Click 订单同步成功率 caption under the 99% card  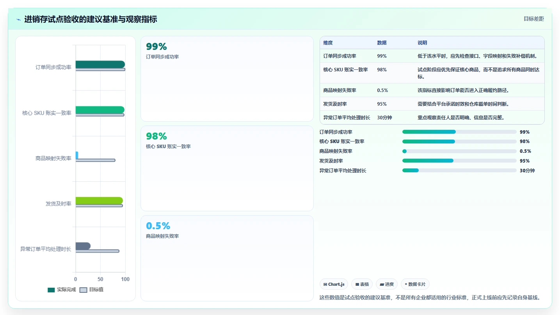pos(162,57)
